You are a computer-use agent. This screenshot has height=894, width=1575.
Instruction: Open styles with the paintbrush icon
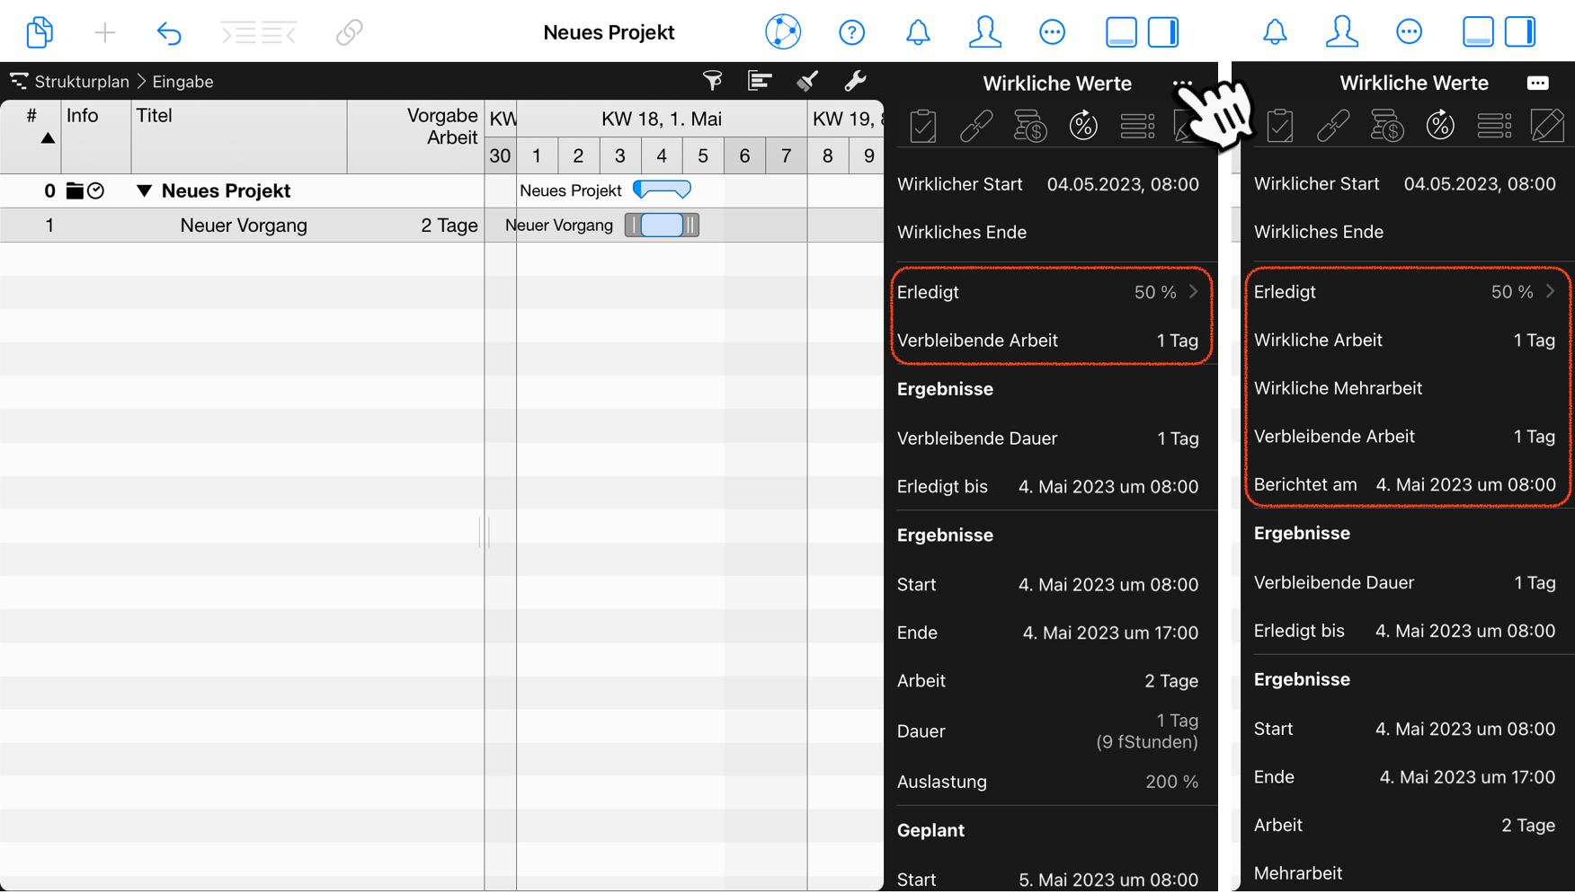(807, 81)
